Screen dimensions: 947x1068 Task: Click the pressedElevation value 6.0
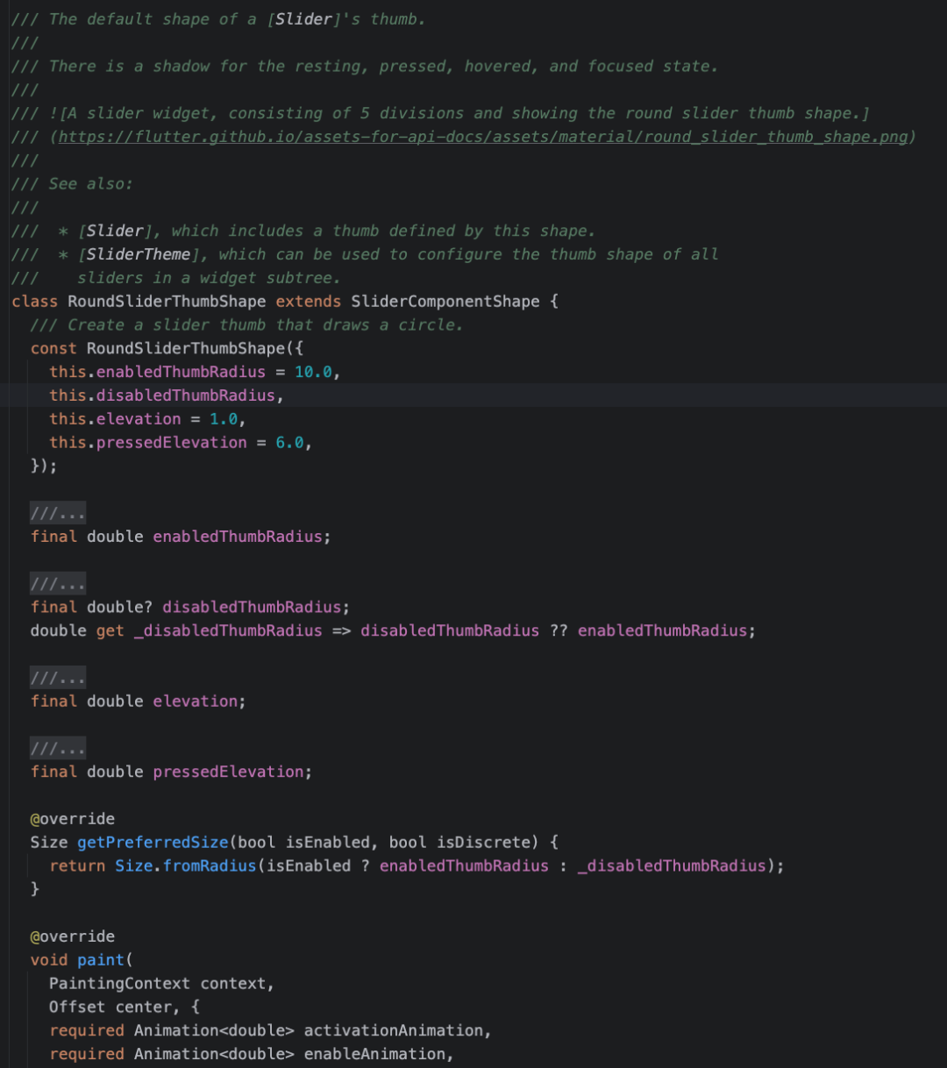[x=290, y=442]
